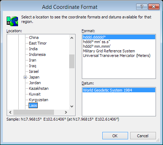Select World Geodetic System 1984 datum
The height and width of the screenshot is (145, 163).
(x=119, y=90)
